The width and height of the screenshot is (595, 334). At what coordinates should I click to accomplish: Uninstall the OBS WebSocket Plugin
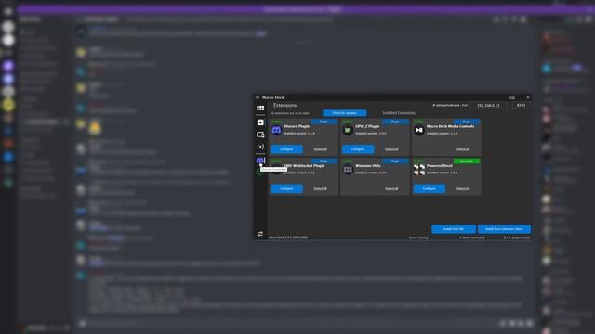click(x=320, y=188)
